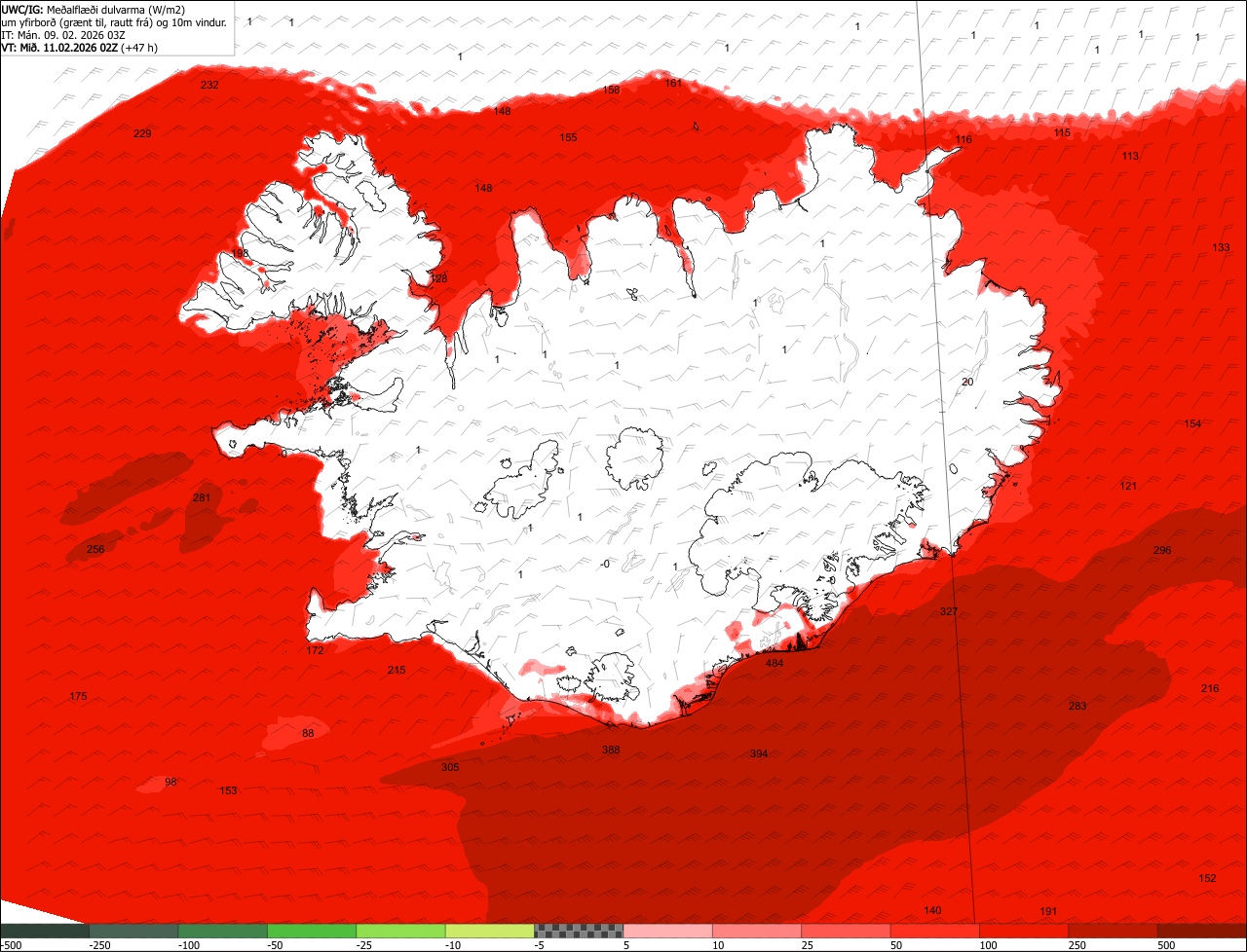Click the checkered -5 to 5 legend swatch
1247x952 pixels.
pyautogui.click(x=579, y=931)
